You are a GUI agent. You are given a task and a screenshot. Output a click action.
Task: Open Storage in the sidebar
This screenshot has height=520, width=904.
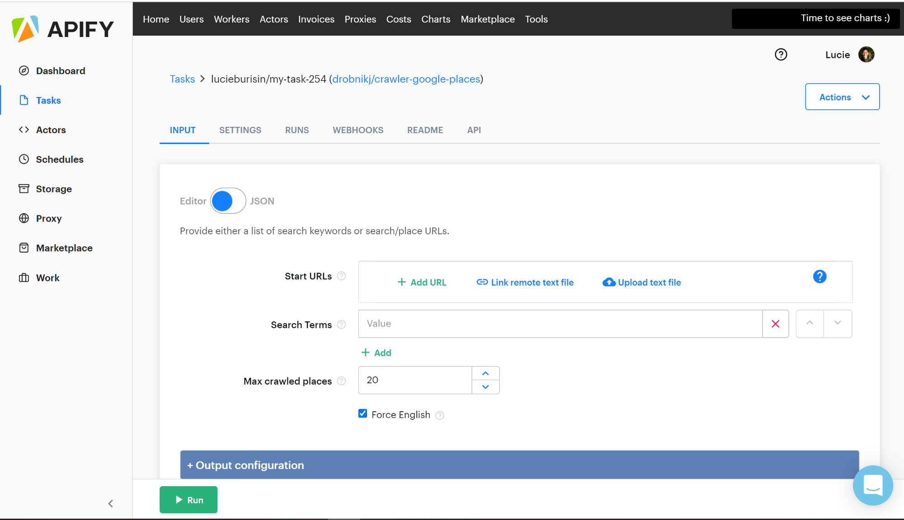click(45, 189)
